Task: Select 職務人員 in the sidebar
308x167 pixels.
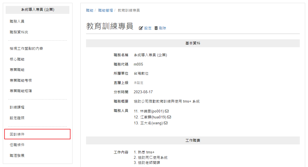Action: 17,21
